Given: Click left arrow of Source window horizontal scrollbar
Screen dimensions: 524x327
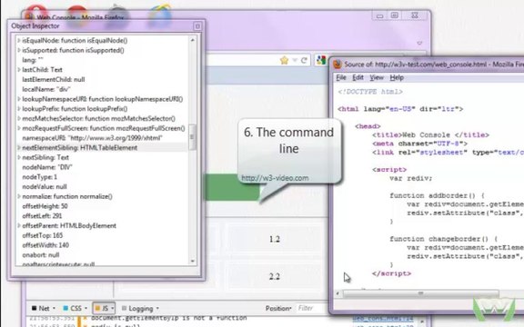Looking at the screenshot, I should [x=338, y=293].
